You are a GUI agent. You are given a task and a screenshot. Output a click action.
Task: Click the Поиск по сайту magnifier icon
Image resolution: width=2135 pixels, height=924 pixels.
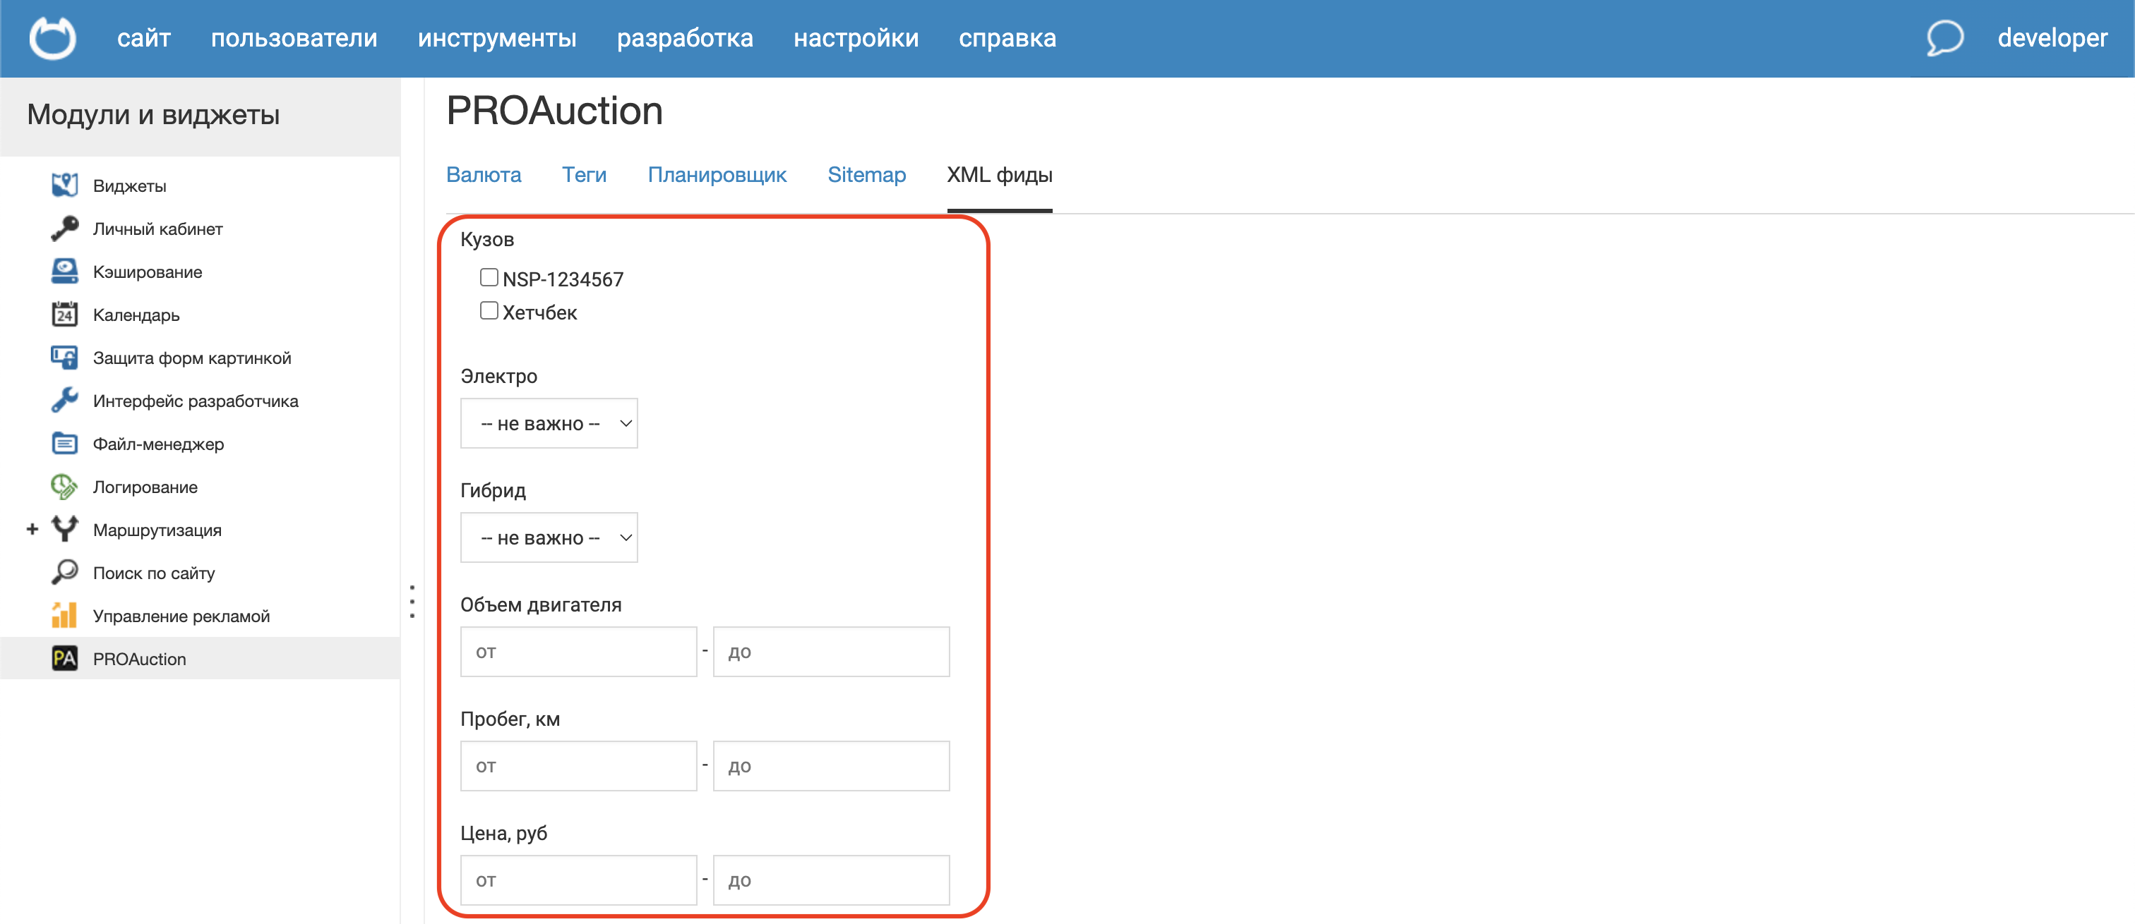point(65,573)
